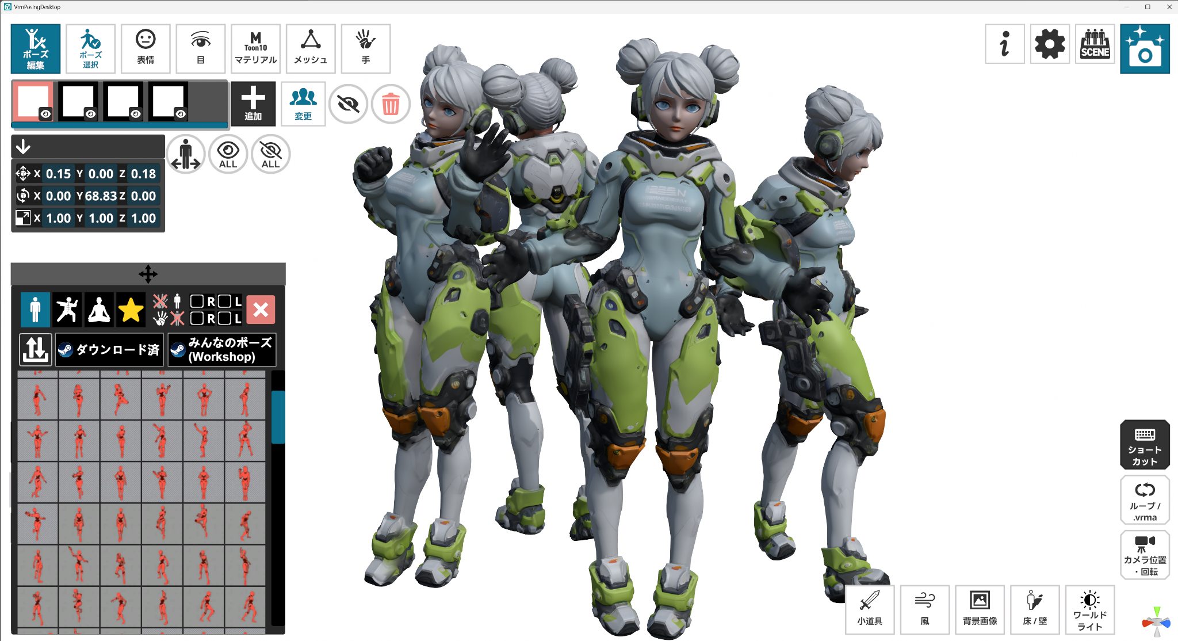
Task: Open the 風 wind settings
Action: point(924,609)
